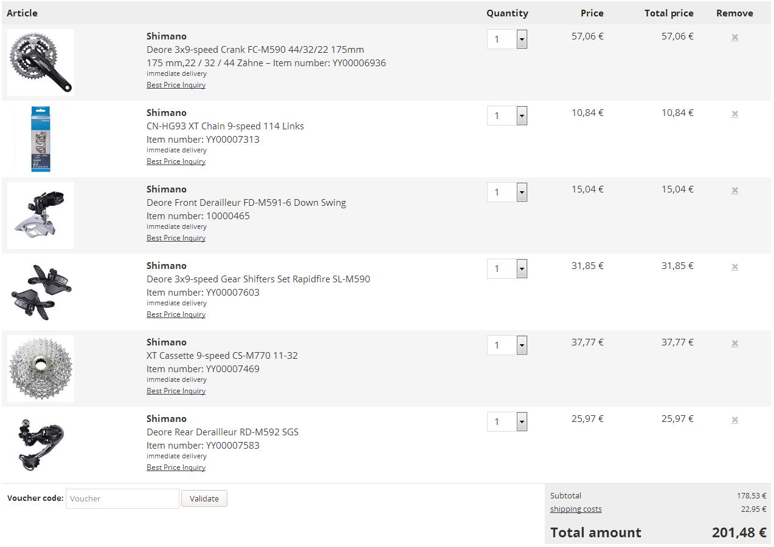Open the XT chain box thumbnail
The width and height of the screenshot is (774, 547).
tap(41, 139)
